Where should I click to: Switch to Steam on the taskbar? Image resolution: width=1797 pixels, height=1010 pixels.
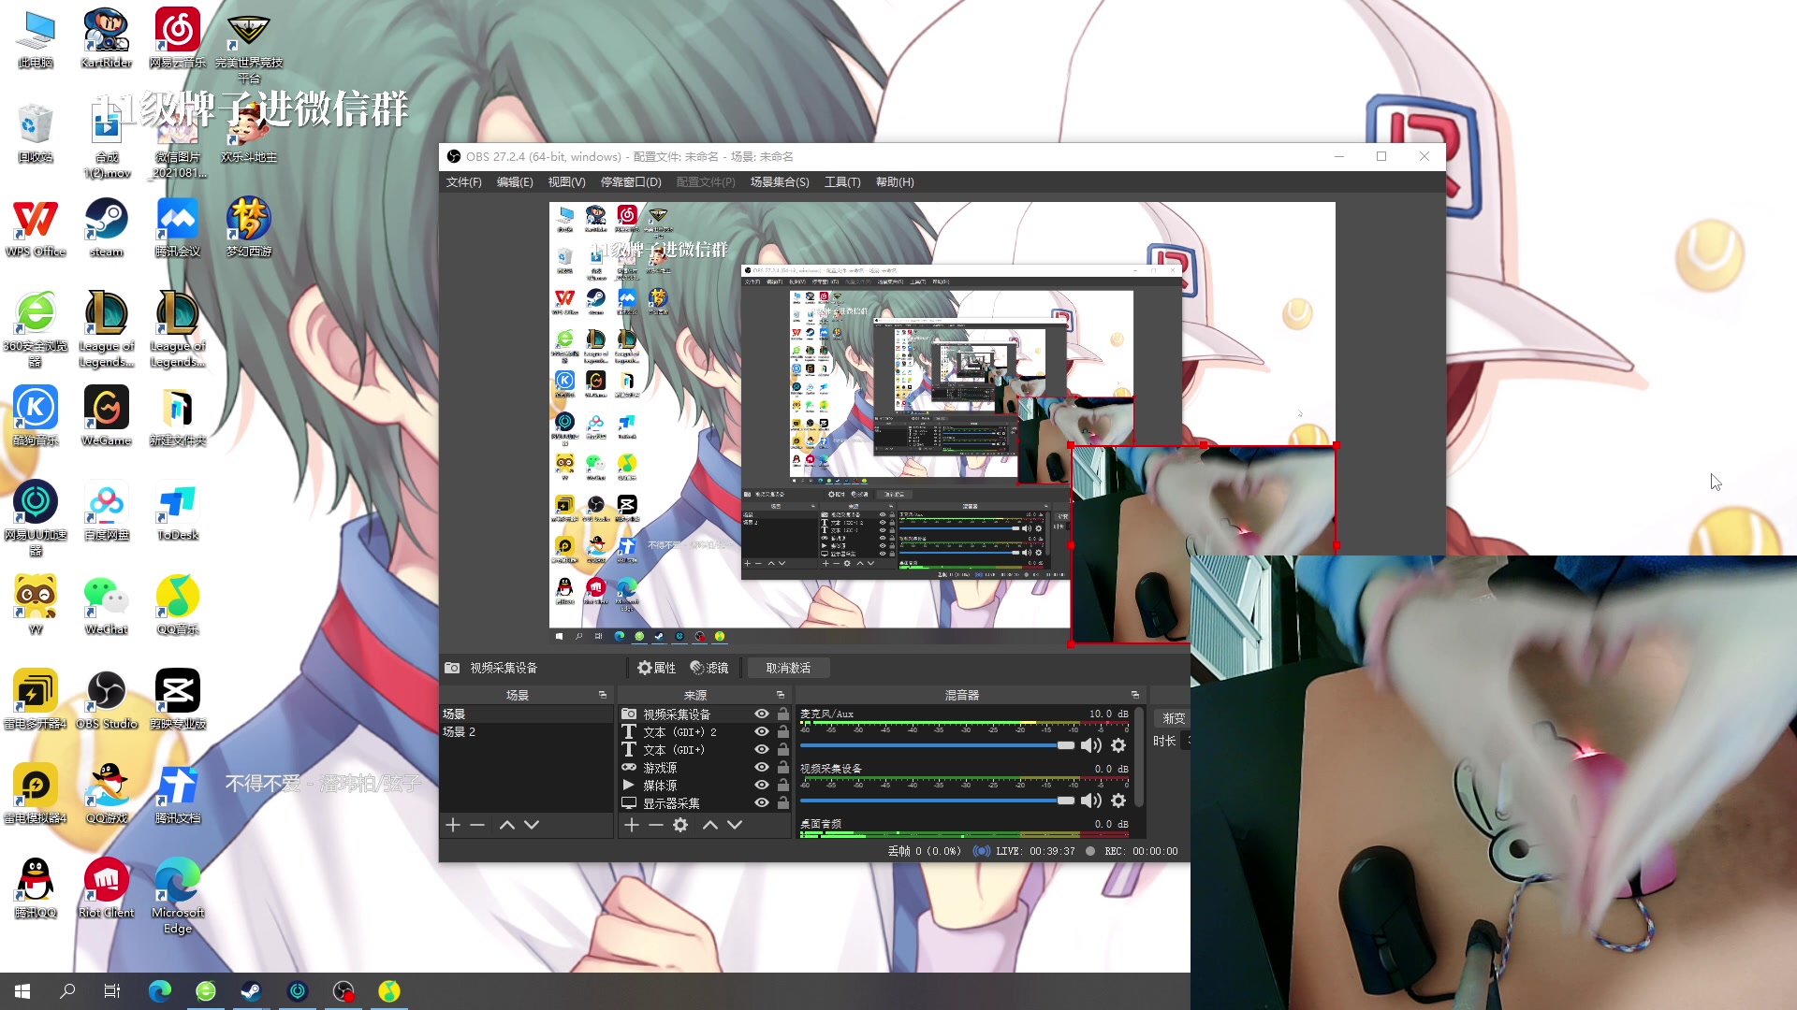(252, 991)
